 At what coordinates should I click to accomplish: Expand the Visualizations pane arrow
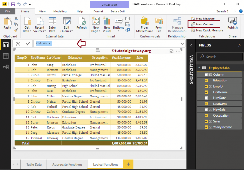pos(191,46)
